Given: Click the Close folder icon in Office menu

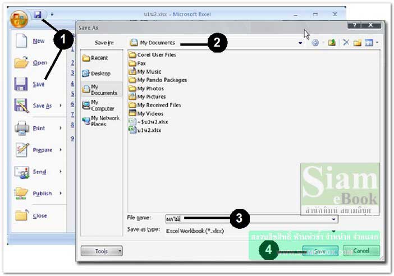Looking at the screenshot, I should [x=22, y=215].
